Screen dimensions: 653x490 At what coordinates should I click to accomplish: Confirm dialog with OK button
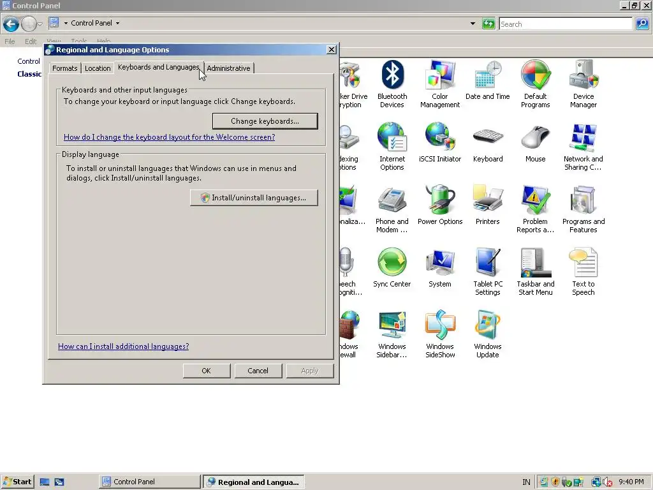coord(206,371)
